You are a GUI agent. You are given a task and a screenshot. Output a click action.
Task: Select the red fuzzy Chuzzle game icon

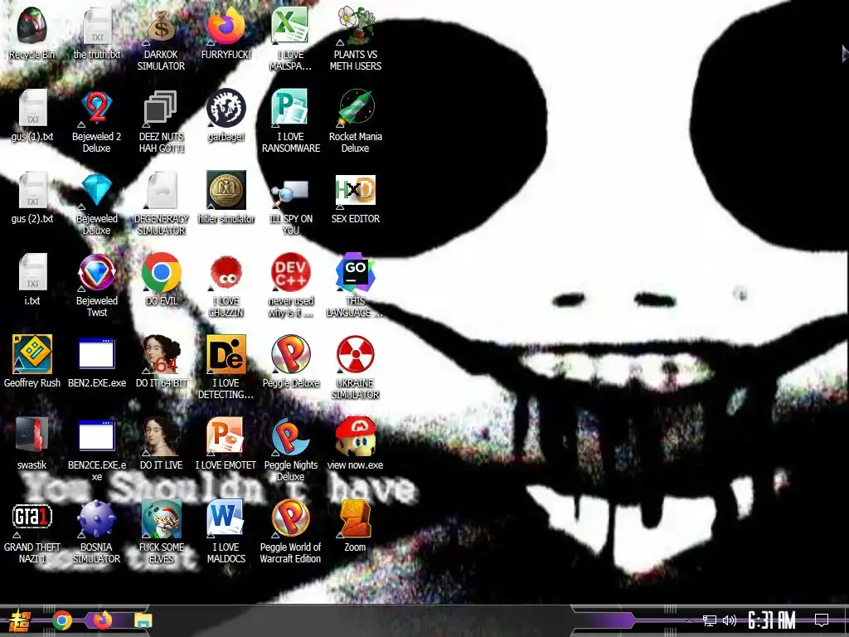[x=226, y=272]
